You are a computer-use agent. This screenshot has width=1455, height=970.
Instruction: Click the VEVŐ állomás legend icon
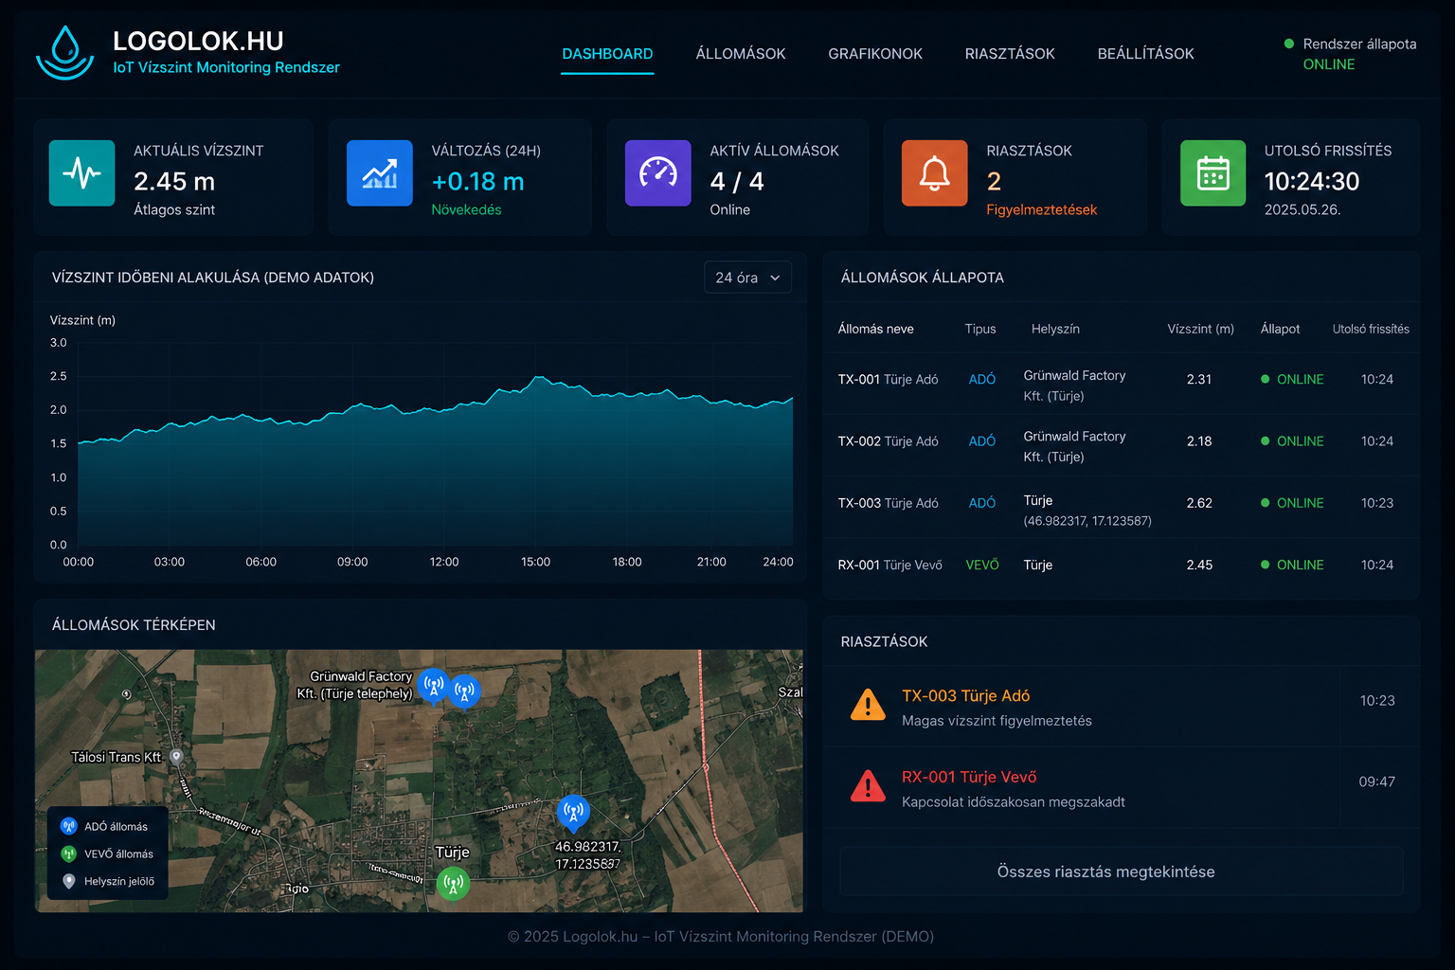(68, 853)
